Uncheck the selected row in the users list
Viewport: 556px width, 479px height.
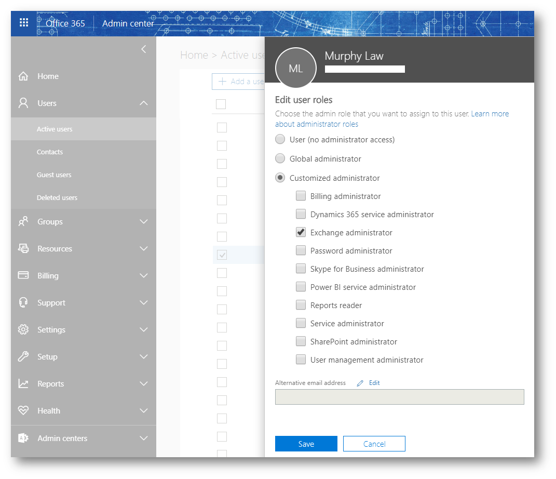coord(222,255)
